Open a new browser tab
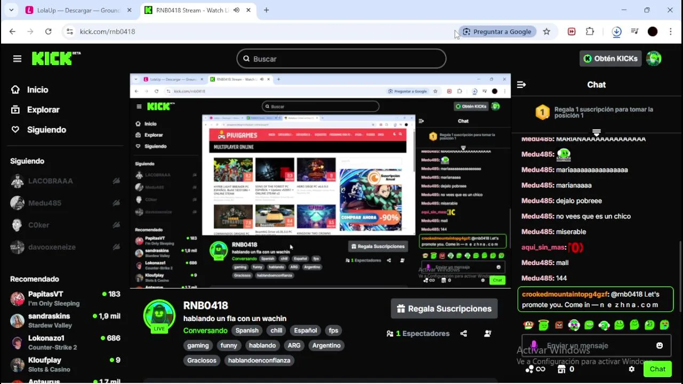The width and height of the screenshot is (683, 384). click(x=266, y=10)
